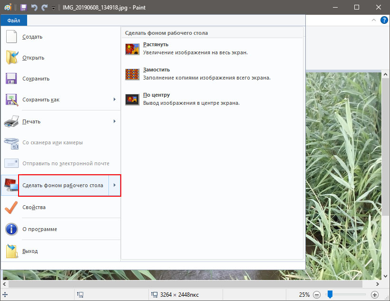Screen dimensions: 390x301
Task: Click the Сохранить floppy disk icon
Action: (11, 79)
